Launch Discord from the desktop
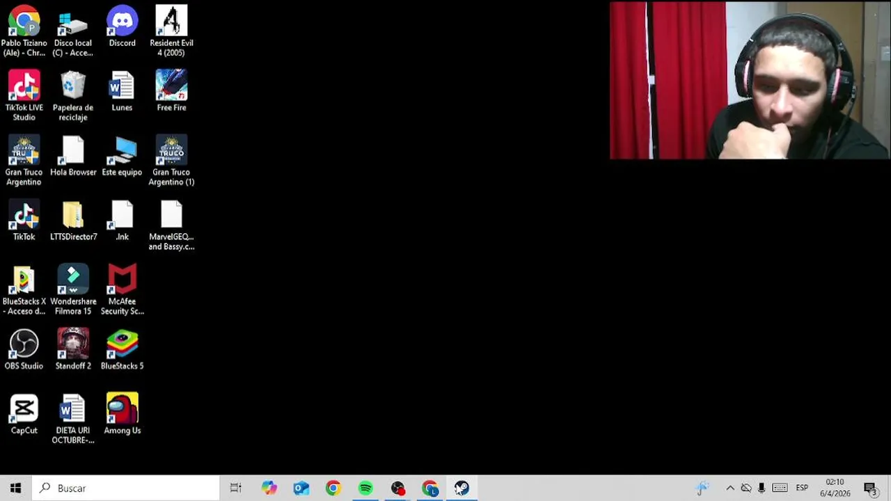The image size is (891, 501). coord(122,26)
